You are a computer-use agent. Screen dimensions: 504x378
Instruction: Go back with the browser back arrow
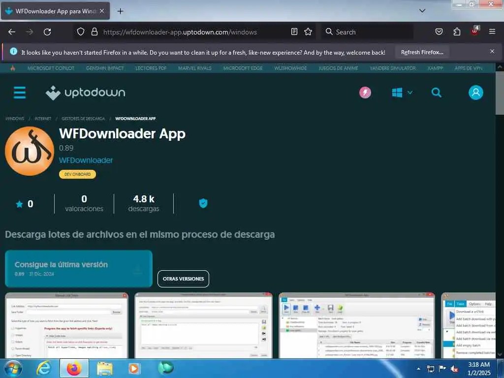click(12, 32)
